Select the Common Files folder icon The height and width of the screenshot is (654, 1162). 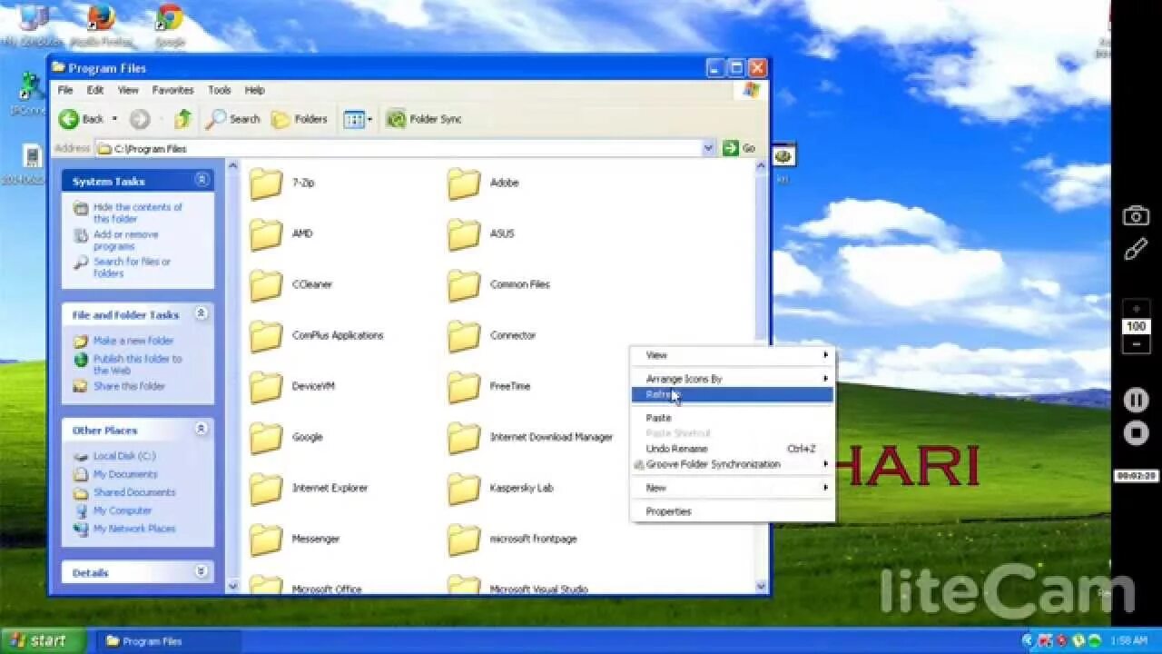[x=464, y=284]
